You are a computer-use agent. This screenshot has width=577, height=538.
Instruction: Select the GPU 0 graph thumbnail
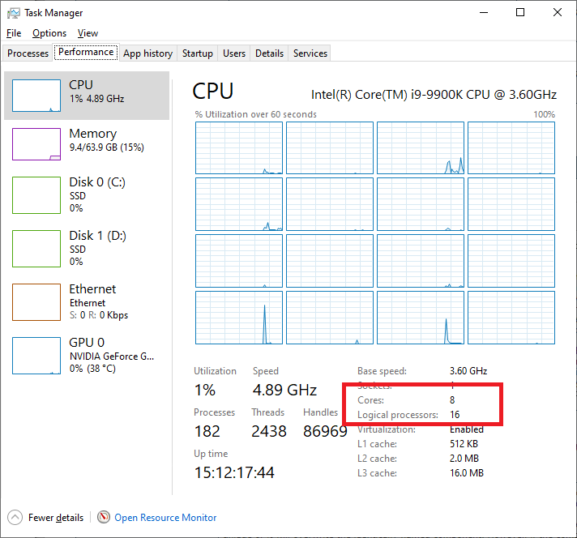pos(36,356)
